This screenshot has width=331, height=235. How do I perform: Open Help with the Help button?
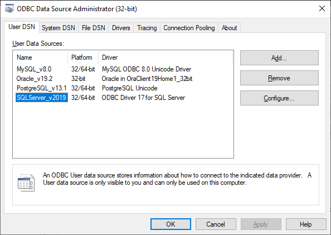(x=306, y=224)
